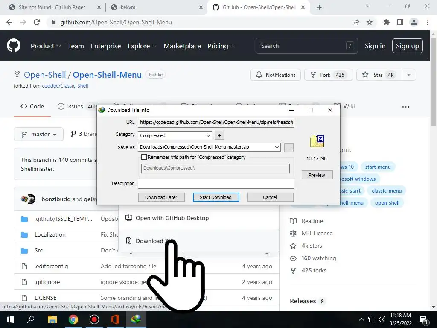Image resolution: width=437 pixels, height=328 pixels.
Task: Expand the Save As path dropdown
Action: tap(277, 147)
